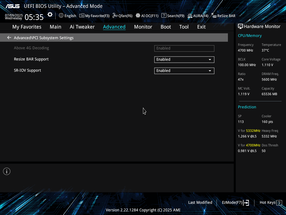286x215 pixels.
Task: Expand the SR-IOV Support dropdown
Action: pyautogui.click(x=184, y=71)
